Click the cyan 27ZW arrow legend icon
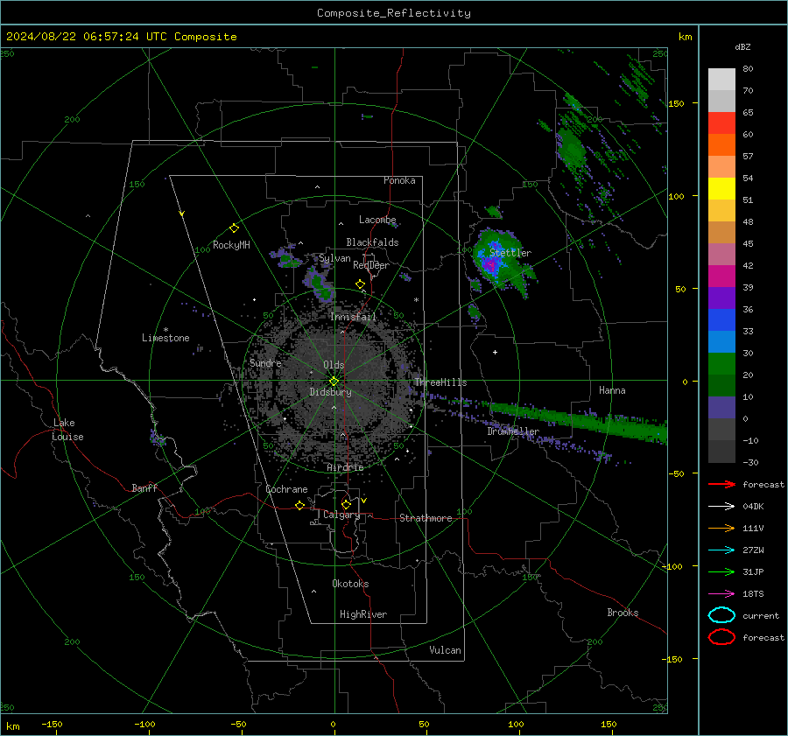Image resolution: width=788 pixels, height=736 pixels. tap(721, 550)
